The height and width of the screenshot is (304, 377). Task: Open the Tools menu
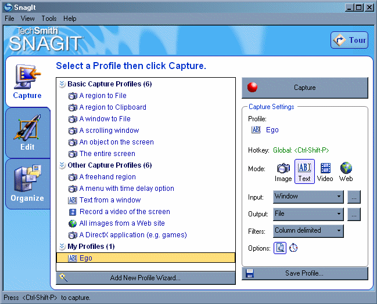(x=49, y=19)
